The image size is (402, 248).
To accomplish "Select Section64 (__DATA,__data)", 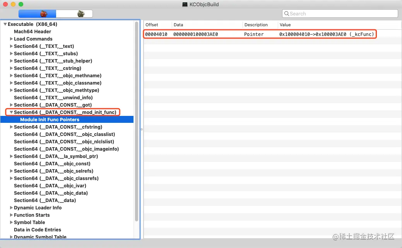I will coord(45,200).
